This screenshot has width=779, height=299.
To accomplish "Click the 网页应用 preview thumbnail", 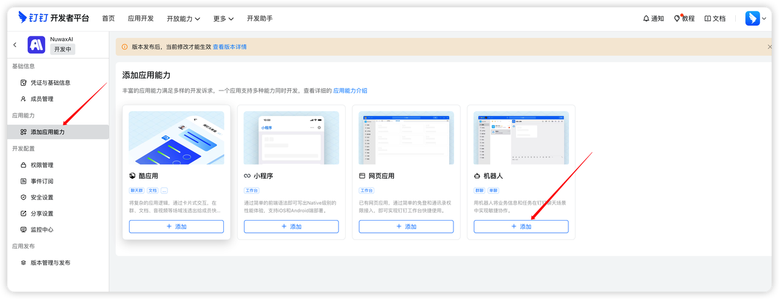I will coord(407,138).
